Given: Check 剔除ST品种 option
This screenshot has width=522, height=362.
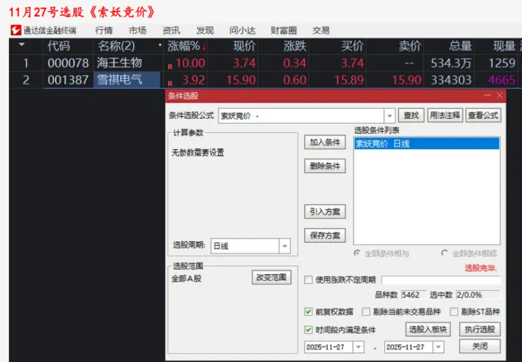Looking at the screenshot, I should point(454,311).
